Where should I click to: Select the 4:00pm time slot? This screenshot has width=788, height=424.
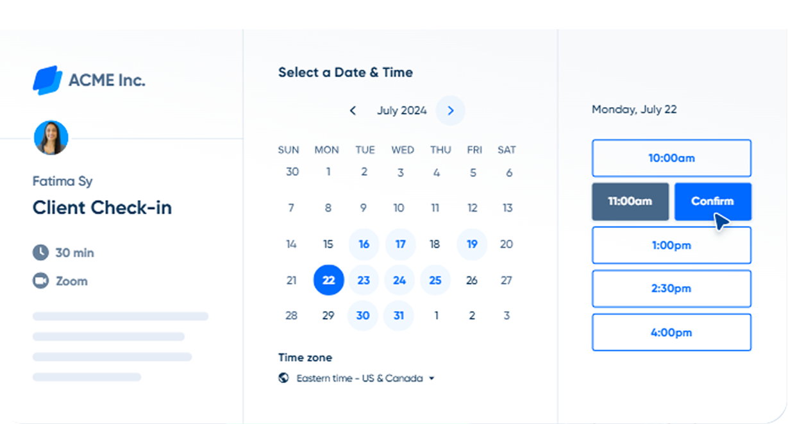[x=671, y=332]
